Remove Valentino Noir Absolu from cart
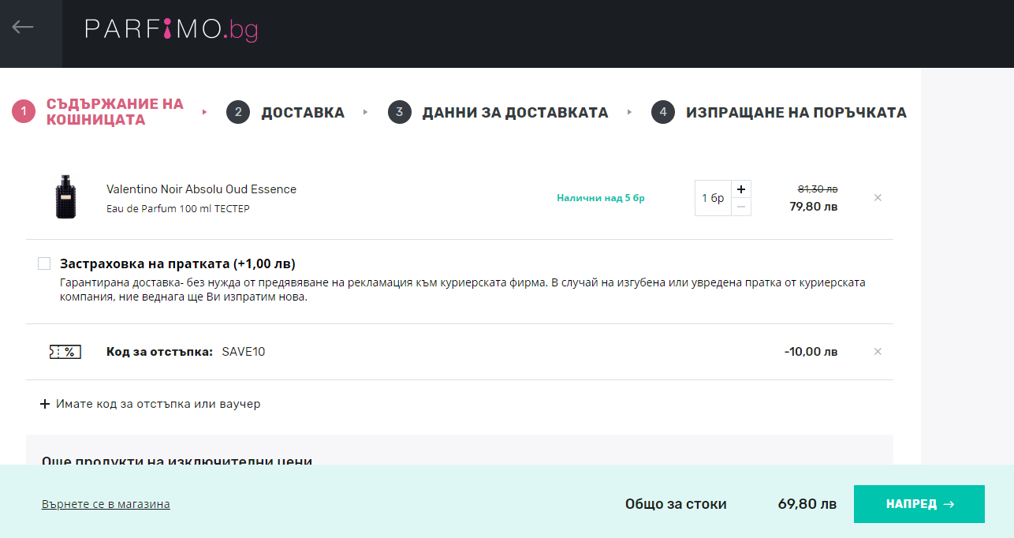 click(x=878, y=198)
